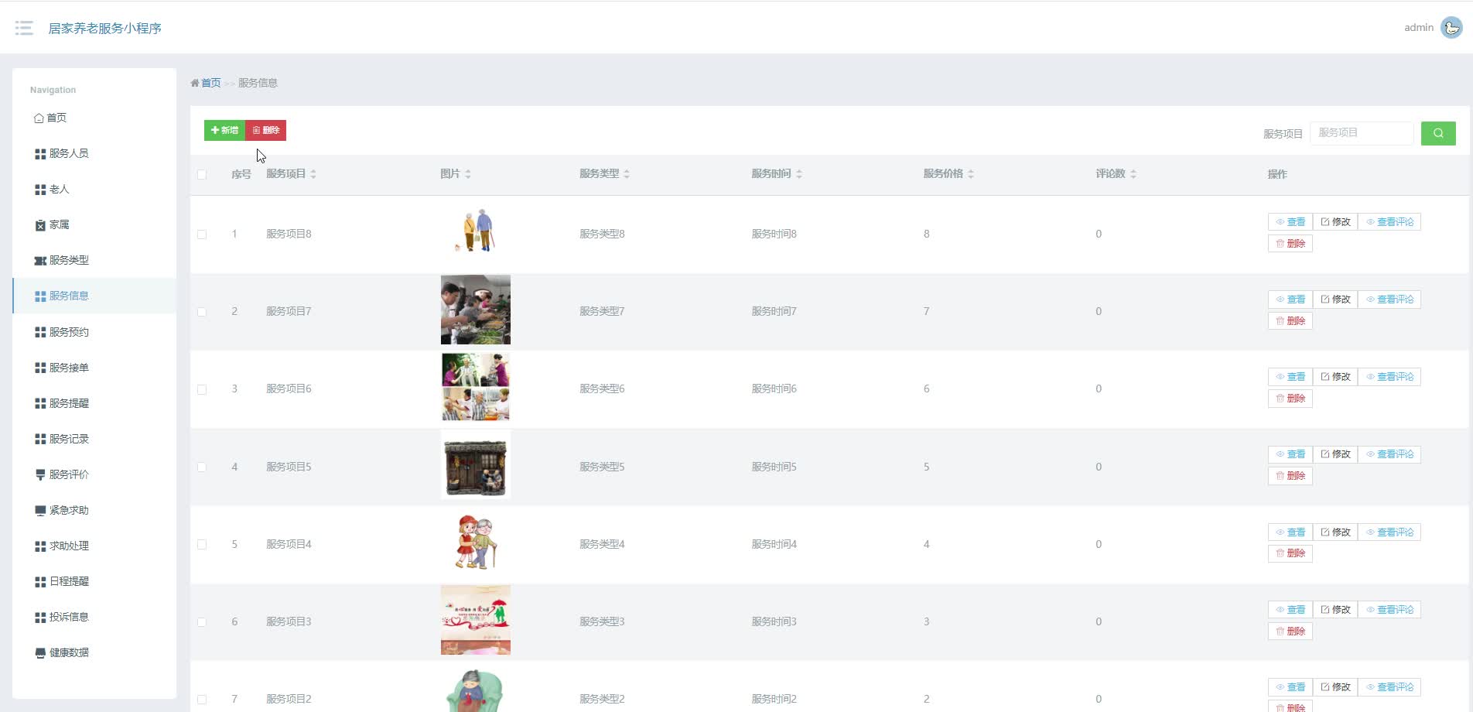The image size is (1473, 712).
Task: Open the thumbnail in 服务项目6 row
Action: click(476, 387)
